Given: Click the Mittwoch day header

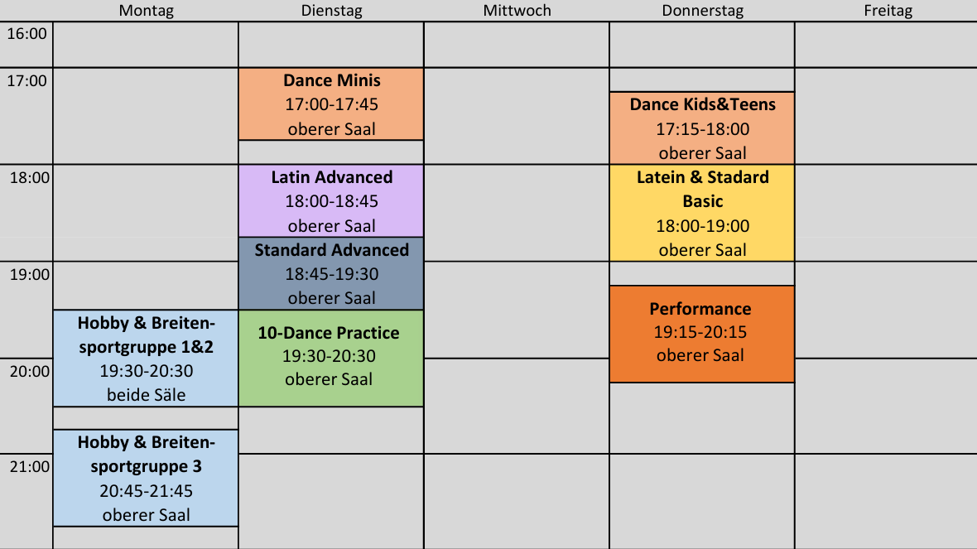Looking at the screenshot, I should (517, 11).
